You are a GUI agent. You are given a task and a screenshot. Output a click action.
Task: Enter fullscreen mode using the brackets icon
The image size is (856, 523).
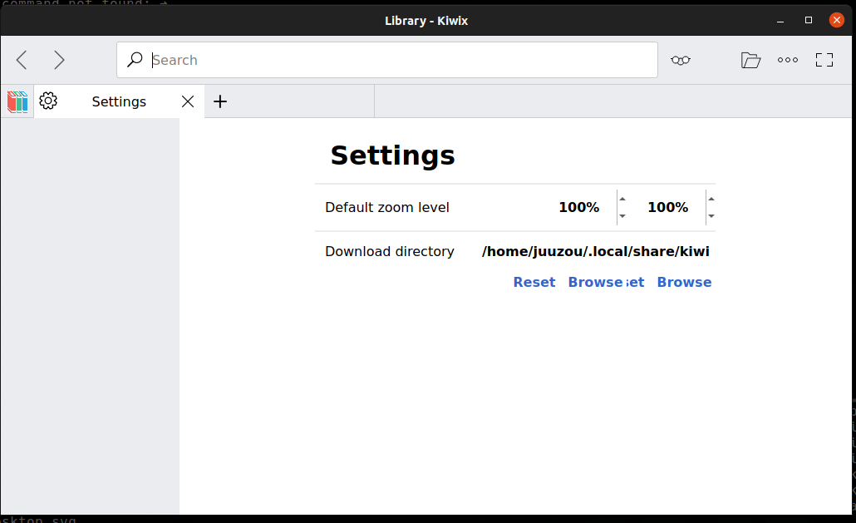tap(824, 60)
